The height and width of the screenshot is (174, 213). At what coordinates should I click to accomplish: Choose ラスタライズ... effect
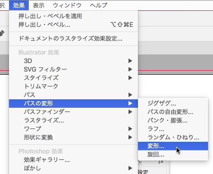(x=73, y=120)
